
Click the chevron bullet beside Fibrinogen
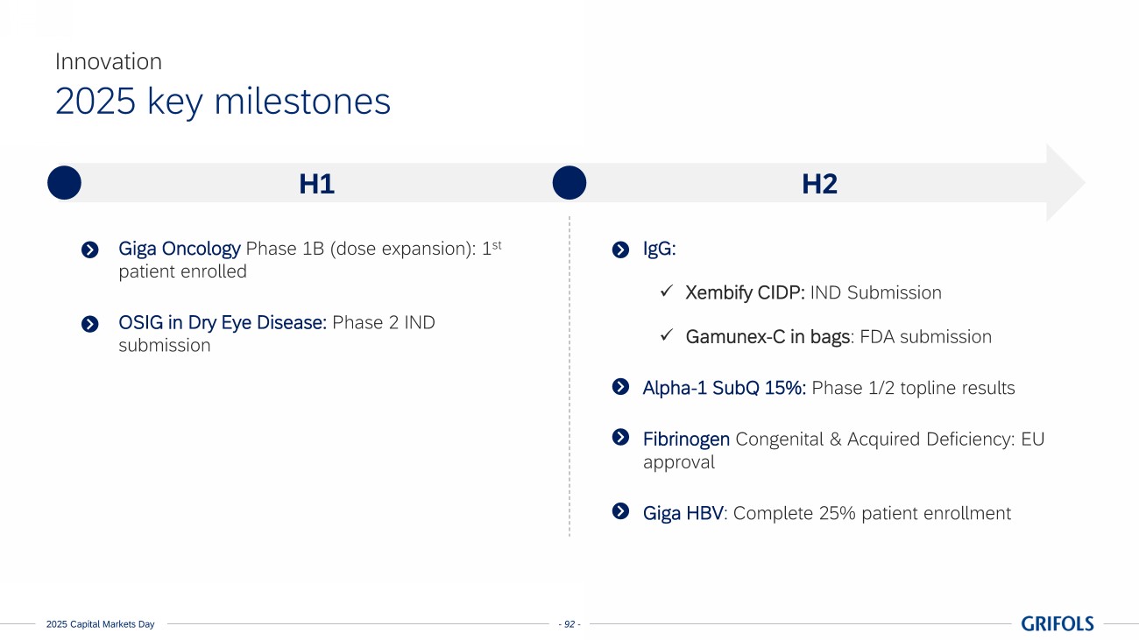tap(620, 437)
